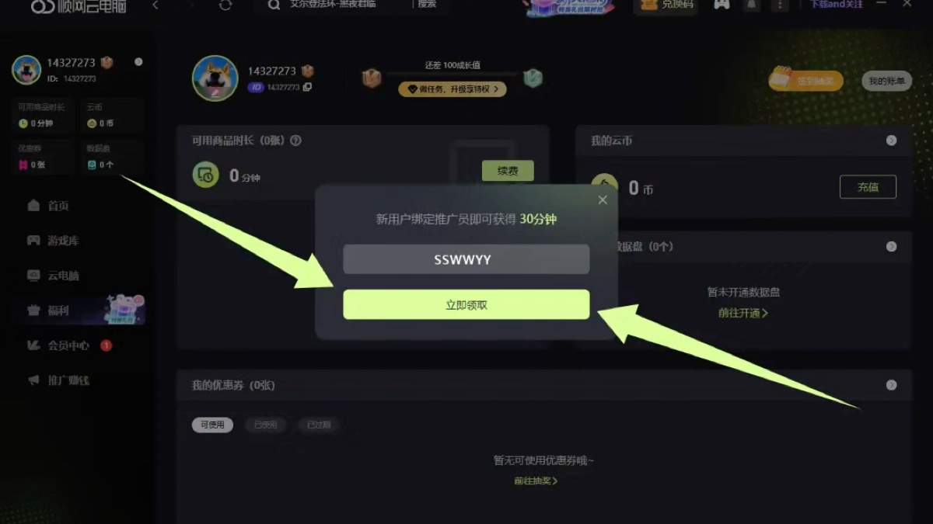Expand the 我的优惠券 panel arrow

pyautogui.click(x=891, y=385)
